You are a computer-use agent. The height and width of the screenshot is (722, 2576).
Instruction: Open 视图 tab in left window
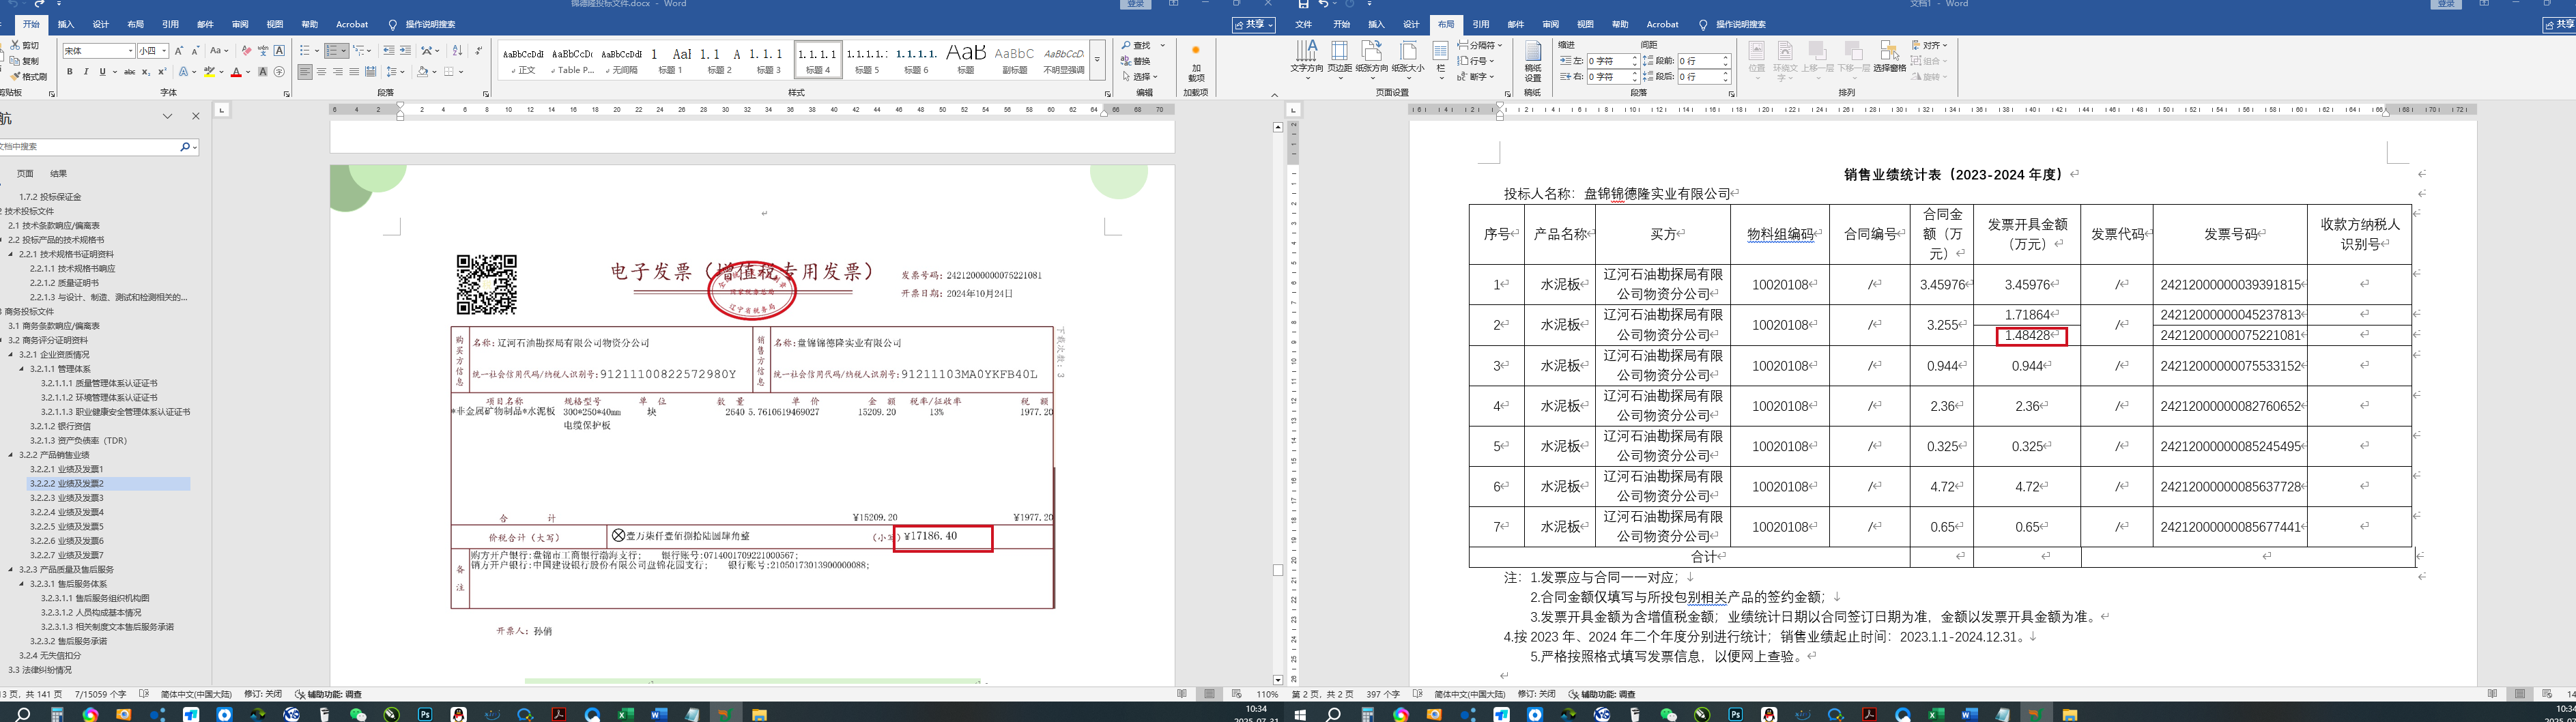tap(275, 24)
